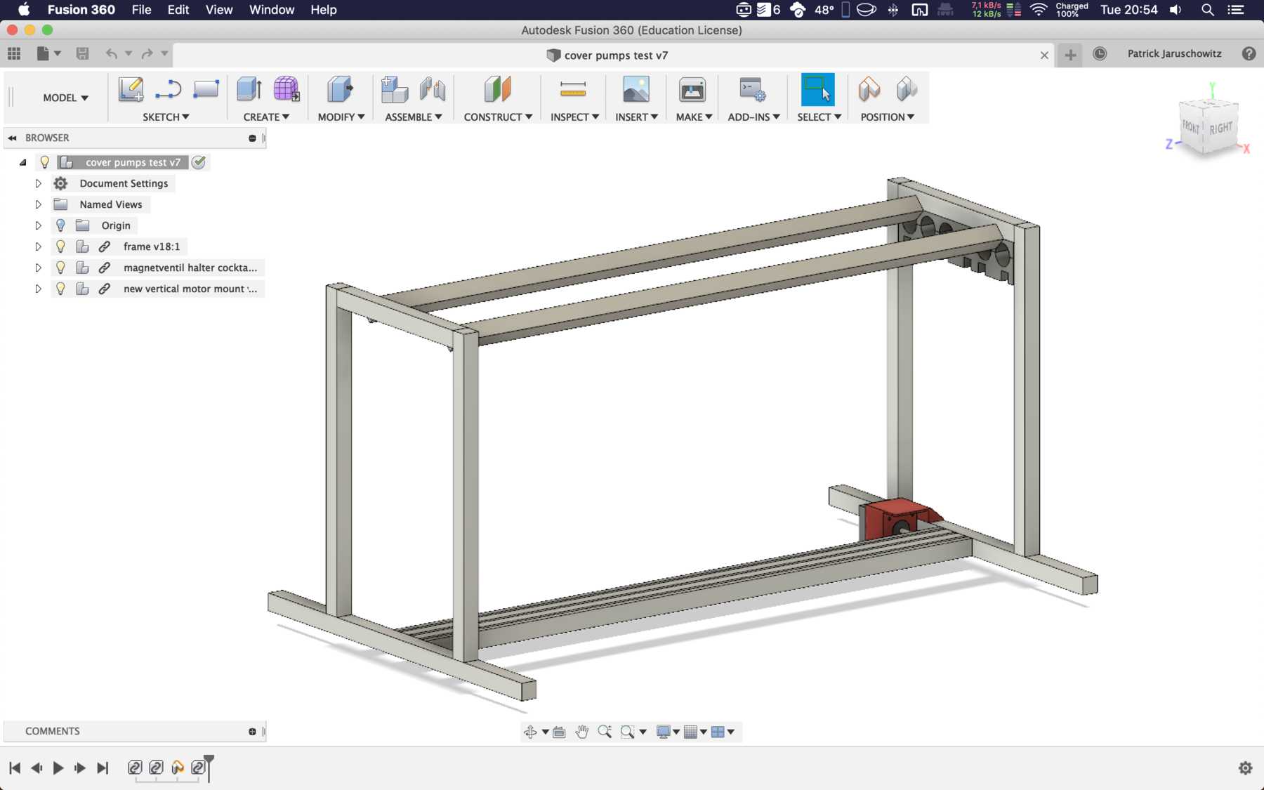Click the Measure inspect icon
Screen dimensions: 1264x790
click(573, 89)
